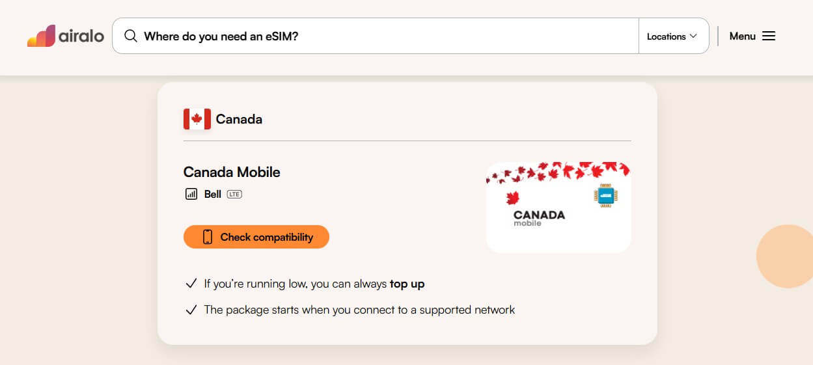The image size is (813, 365).
Task: Click the eSIM chip icon on card
Action: [605, 196]
